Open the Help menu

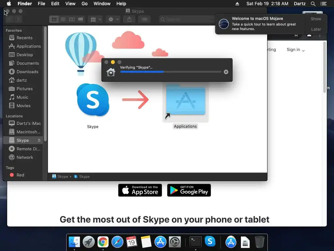pos(121,4)
